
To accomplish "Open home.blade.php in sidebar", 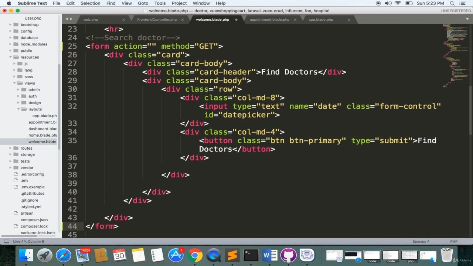I will (x=42, y=135).
